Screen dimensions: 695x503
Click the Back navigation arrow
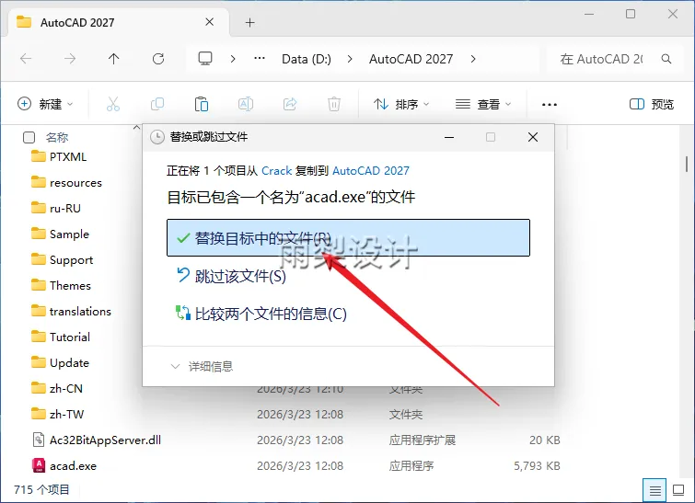pos(26,59)
